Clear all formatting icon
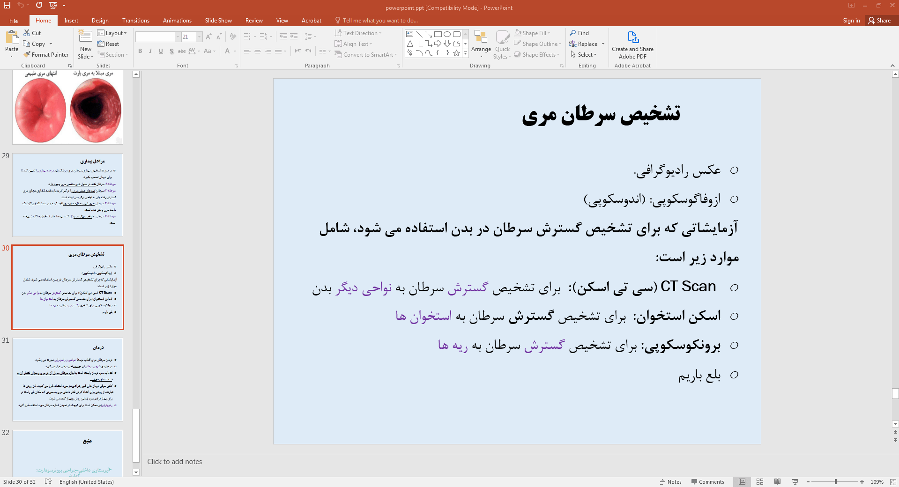This screenshot has height=487, width=899. [x=233, y=37]
